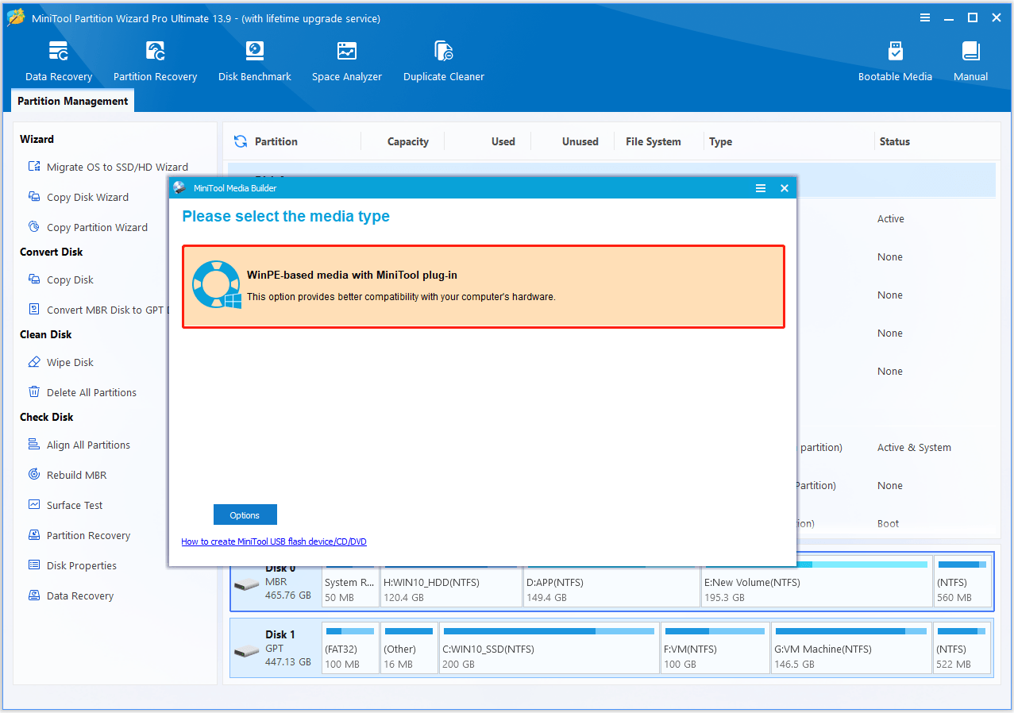Open How to create MiniTool USB link
1014x713 pixels.
tap(274, 541)
